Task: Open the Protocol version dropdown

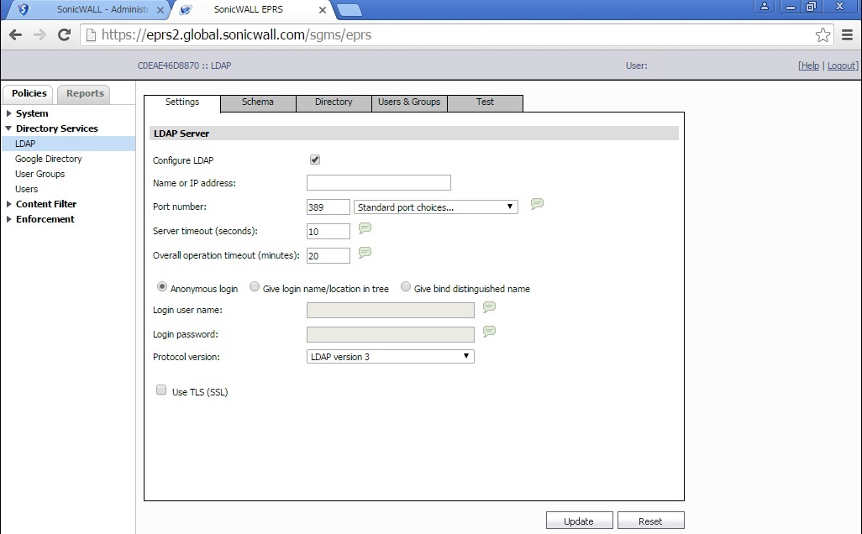Action: tap(391, 357)
